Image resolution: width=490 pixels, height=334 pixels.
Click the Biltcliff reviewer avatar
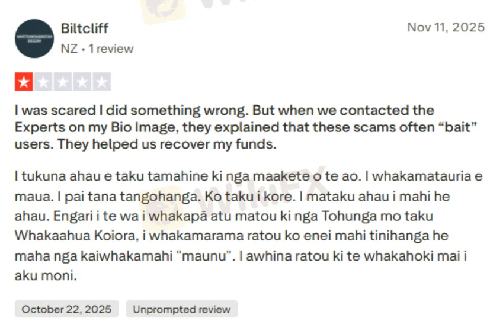pos(34,38)
